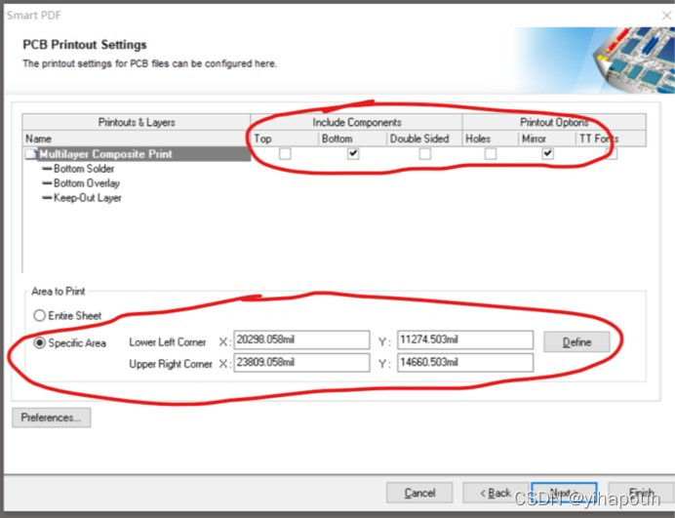Viewport: 675px width, 518px height.
Task: Close the Smart PDF dialog
Action: pyautogui.click(x=666, y=16)
